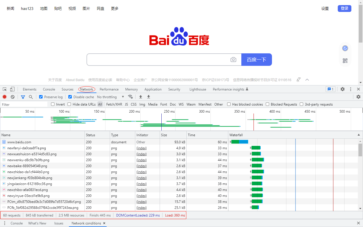
Task: Open the Memory tab
Action: pyautogui.click(x=132, y=89)
